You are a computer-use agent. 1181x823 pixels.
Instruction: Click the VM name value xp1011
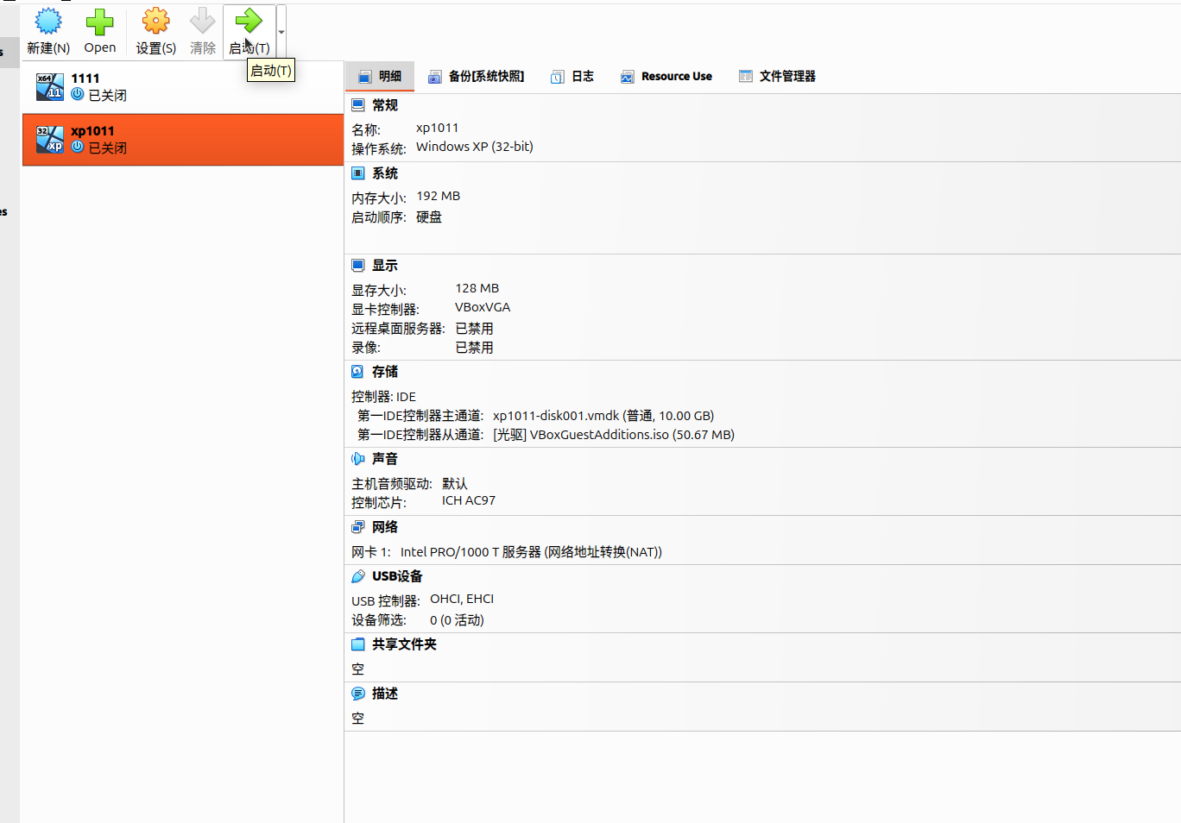click(x=438, y=128)
